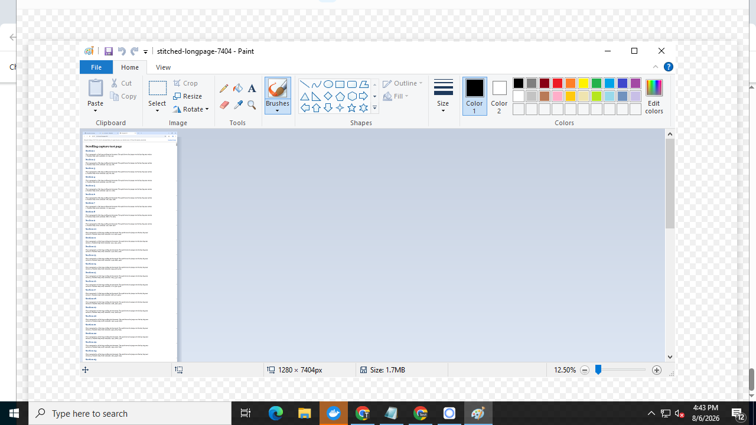Pick the yellow color swatch
The image size is (756, 425).
(584, 83)
